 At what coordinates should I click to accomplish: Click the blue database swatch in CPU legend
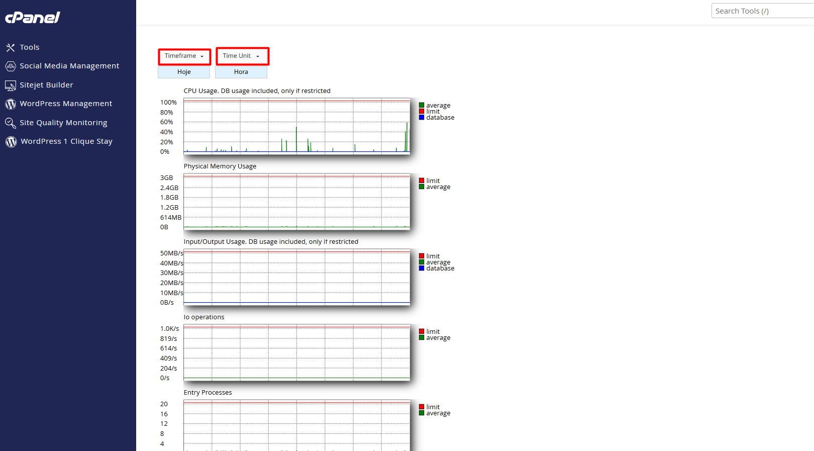422,117
